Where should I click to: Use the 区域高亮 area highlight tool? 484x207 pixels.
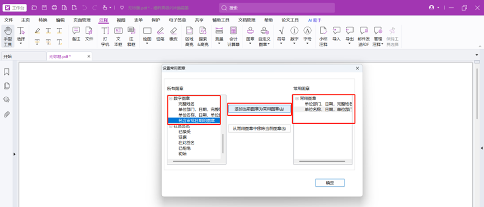pyautogui.click(x=189, y=36)
